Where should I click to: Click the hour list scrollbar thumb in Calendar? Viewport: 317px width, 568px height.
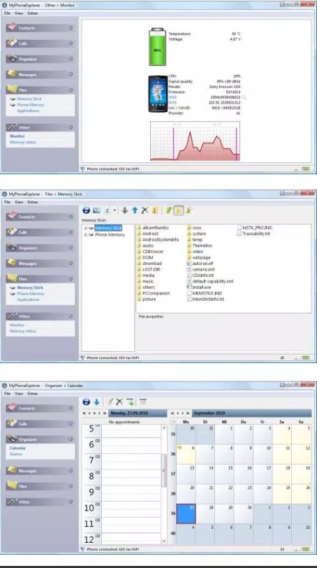[164, 470]
